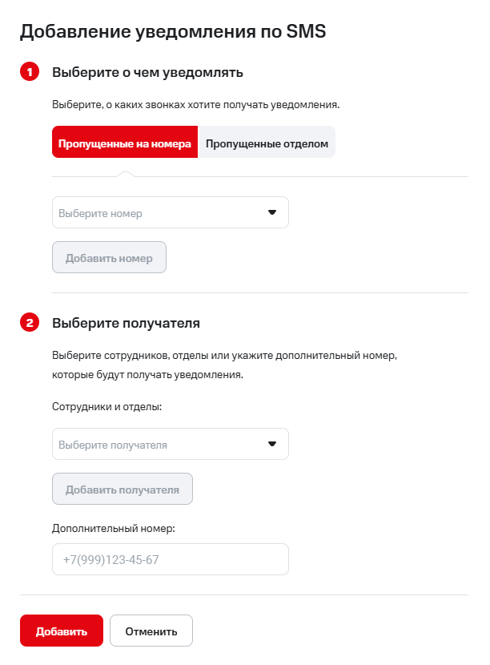Focus the additional phone number field
490x665 pixels.
click(x=170, y=559)
